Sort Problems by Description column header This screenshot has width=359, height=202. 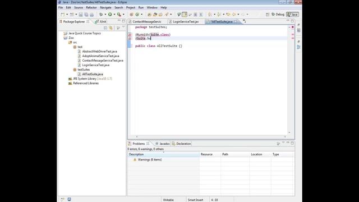click(x=163, y=154)
